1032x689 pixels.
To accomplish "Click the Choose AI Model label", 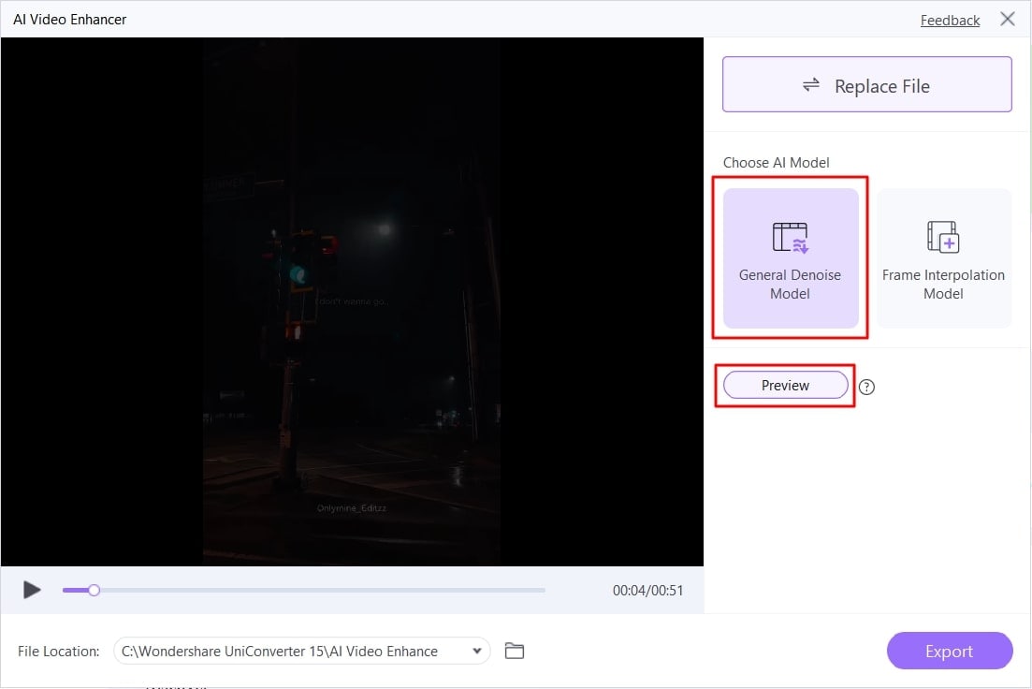I will (776, 163).
